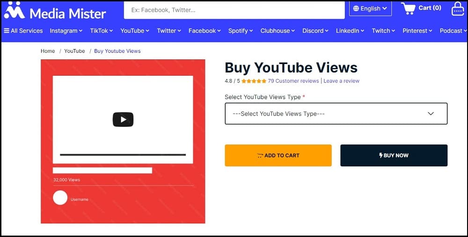
Task: Click the '32,000 Views' text in illustration
Action: [x=66, y=180]
